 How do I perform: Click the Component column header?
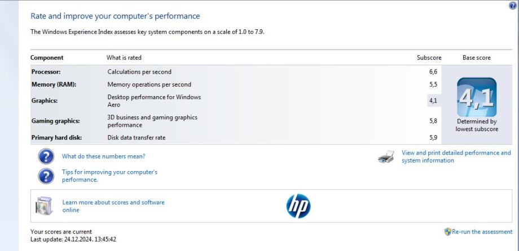pyautogui.click(x=47, y=57)
